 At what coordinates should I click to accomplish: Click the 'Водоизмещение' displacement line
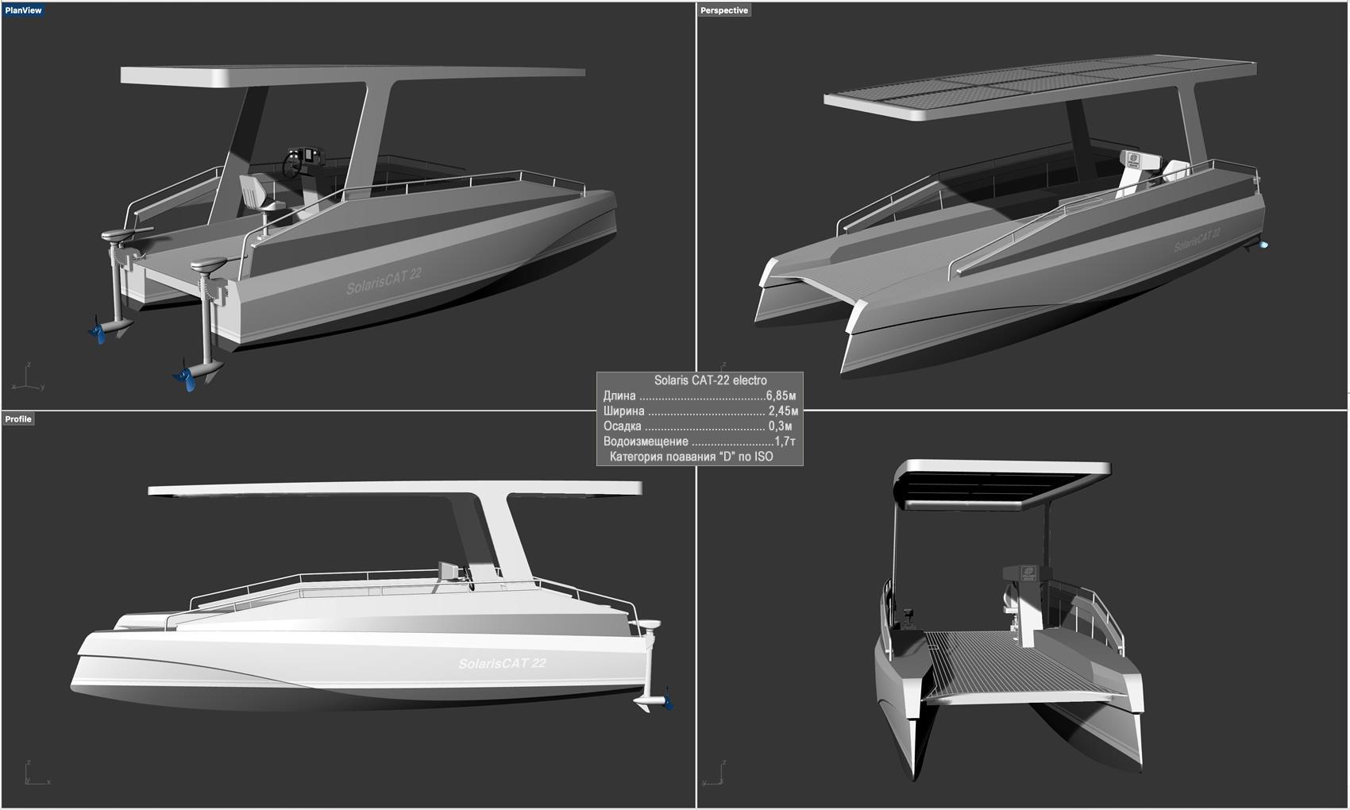coord(699,442)
